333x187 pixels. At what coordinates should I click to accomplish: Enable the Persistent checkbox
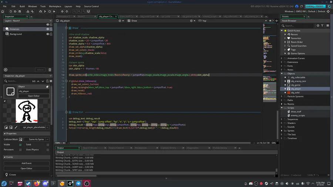pos(20,150)
